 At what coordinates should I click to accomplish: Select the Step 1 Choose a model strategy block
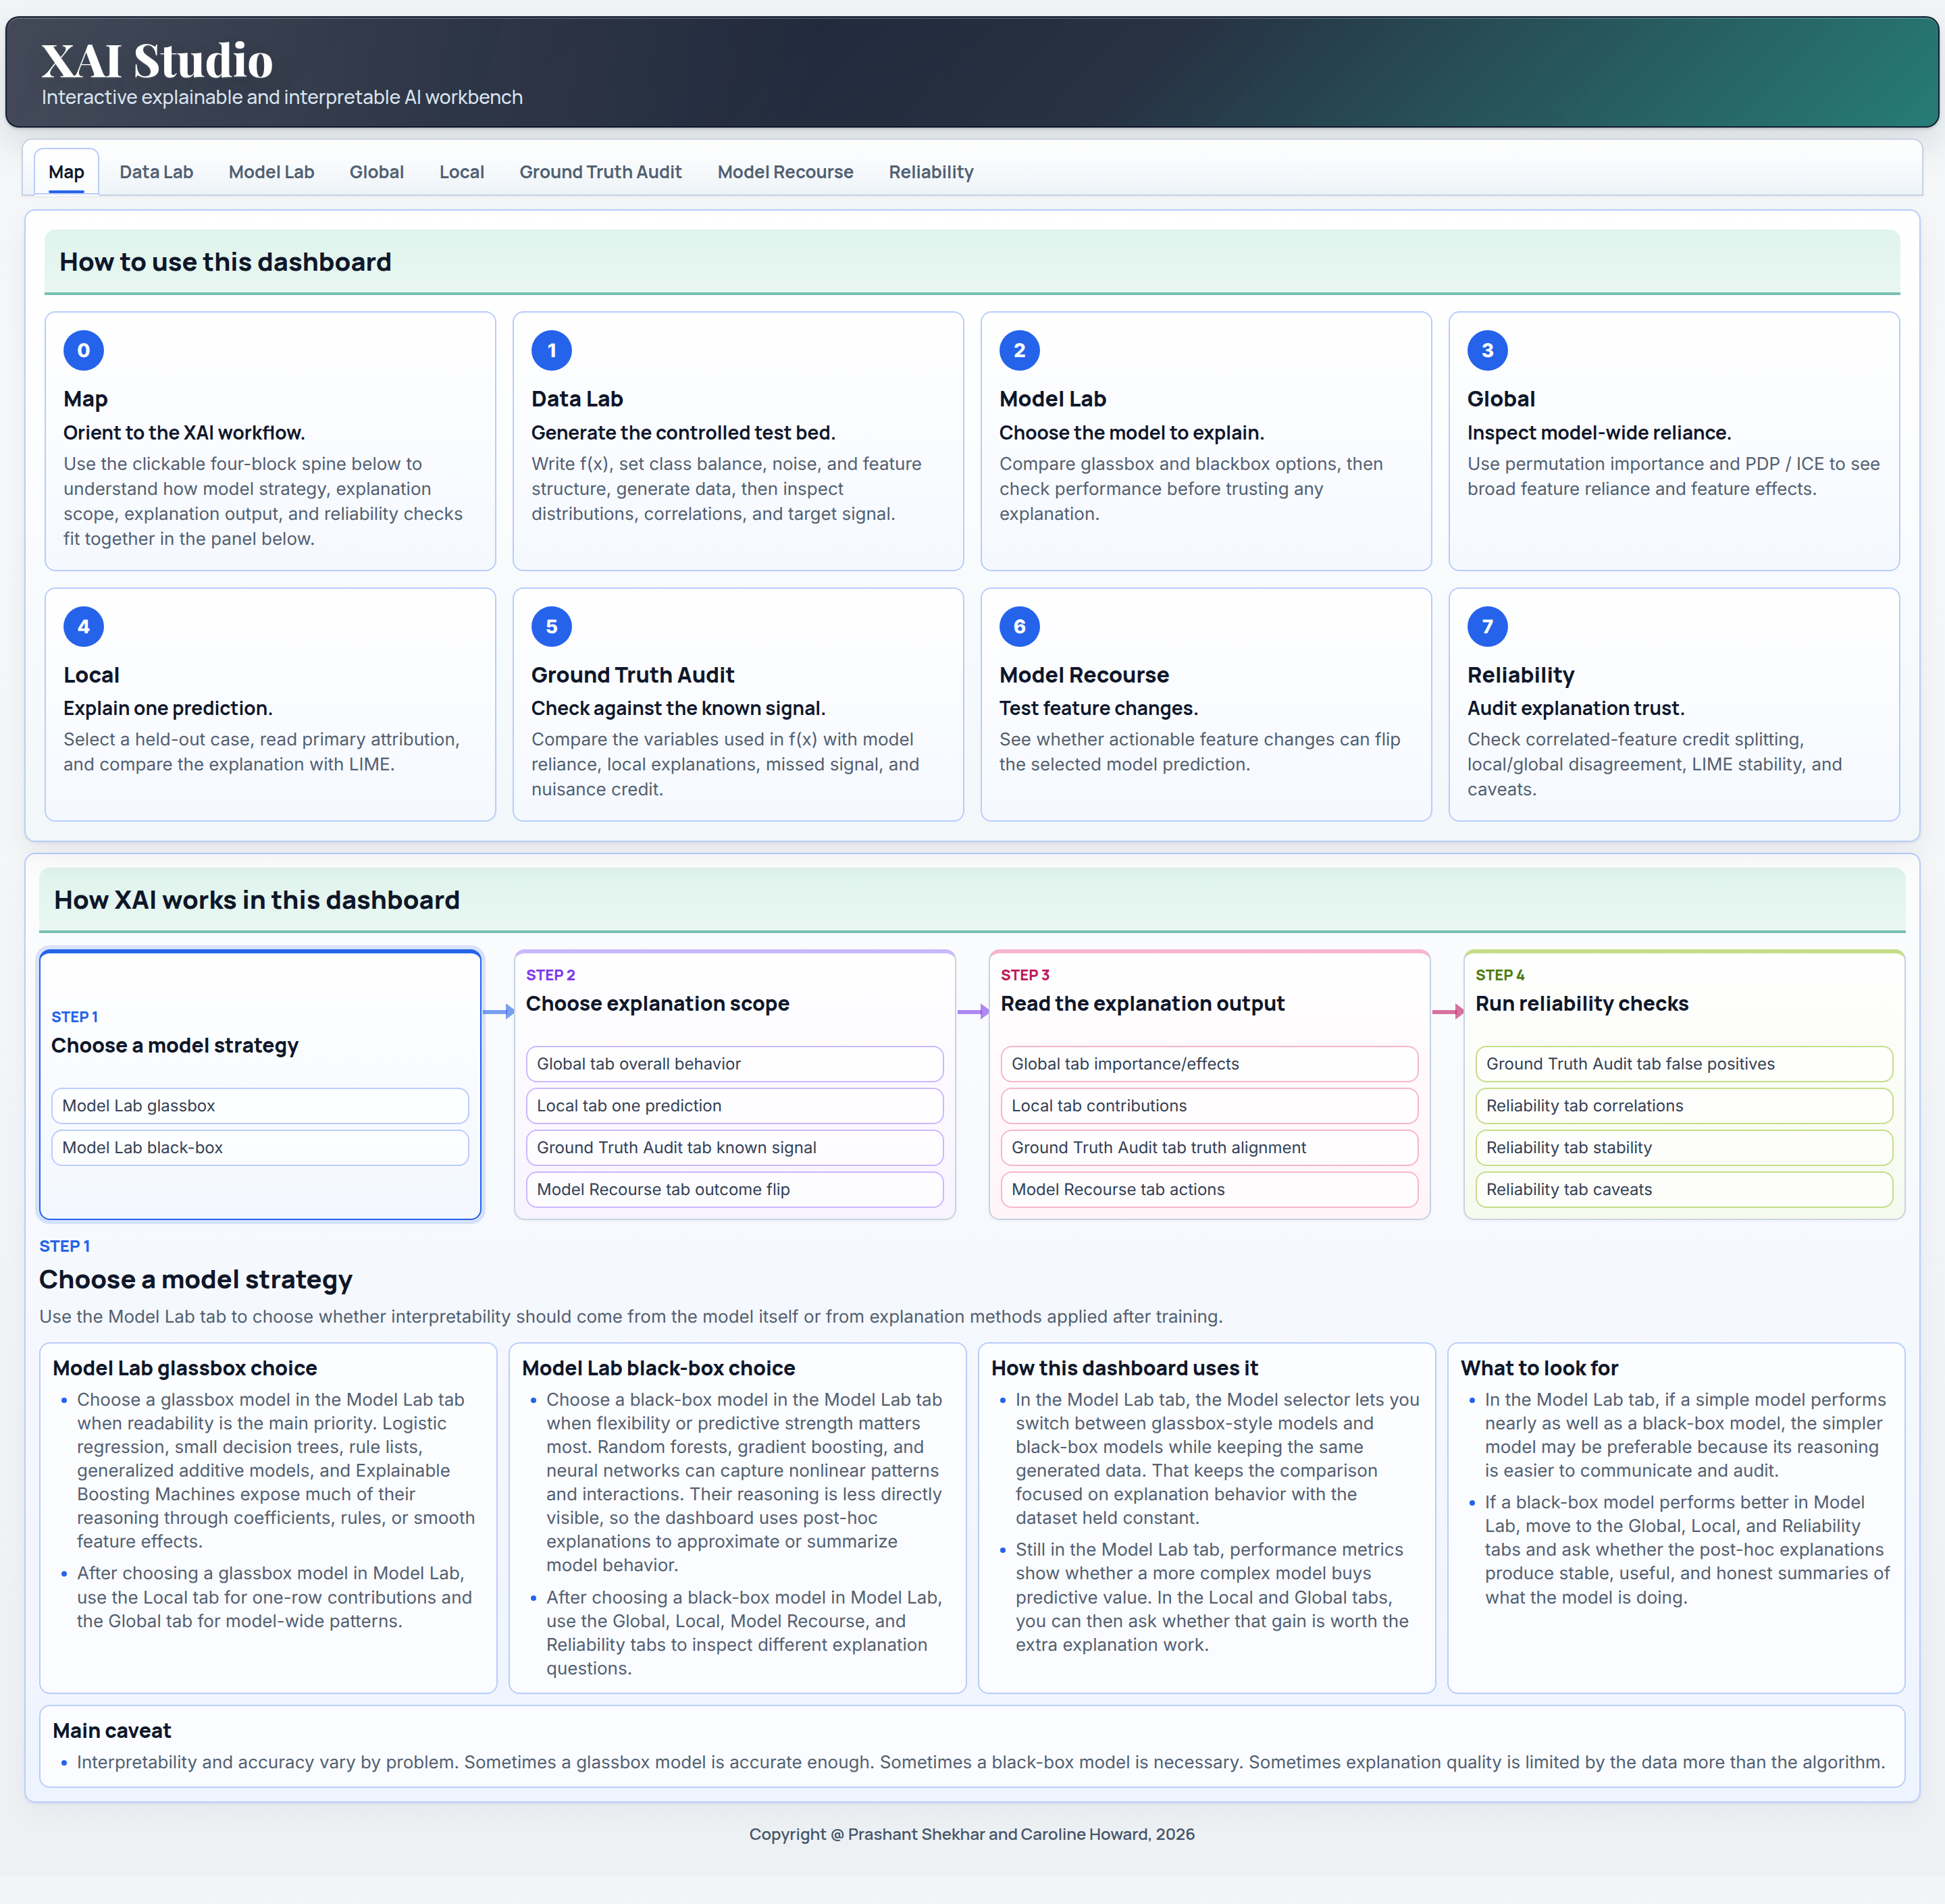coord(260,1085)
